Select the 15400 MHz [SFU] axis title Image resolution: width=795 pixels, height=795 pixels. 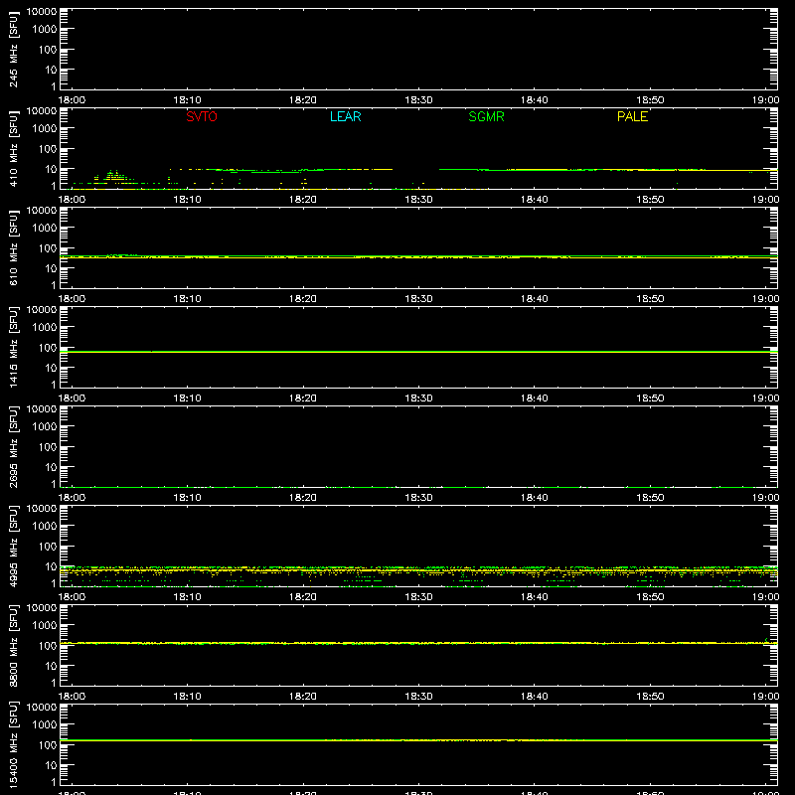coord(13,744)
